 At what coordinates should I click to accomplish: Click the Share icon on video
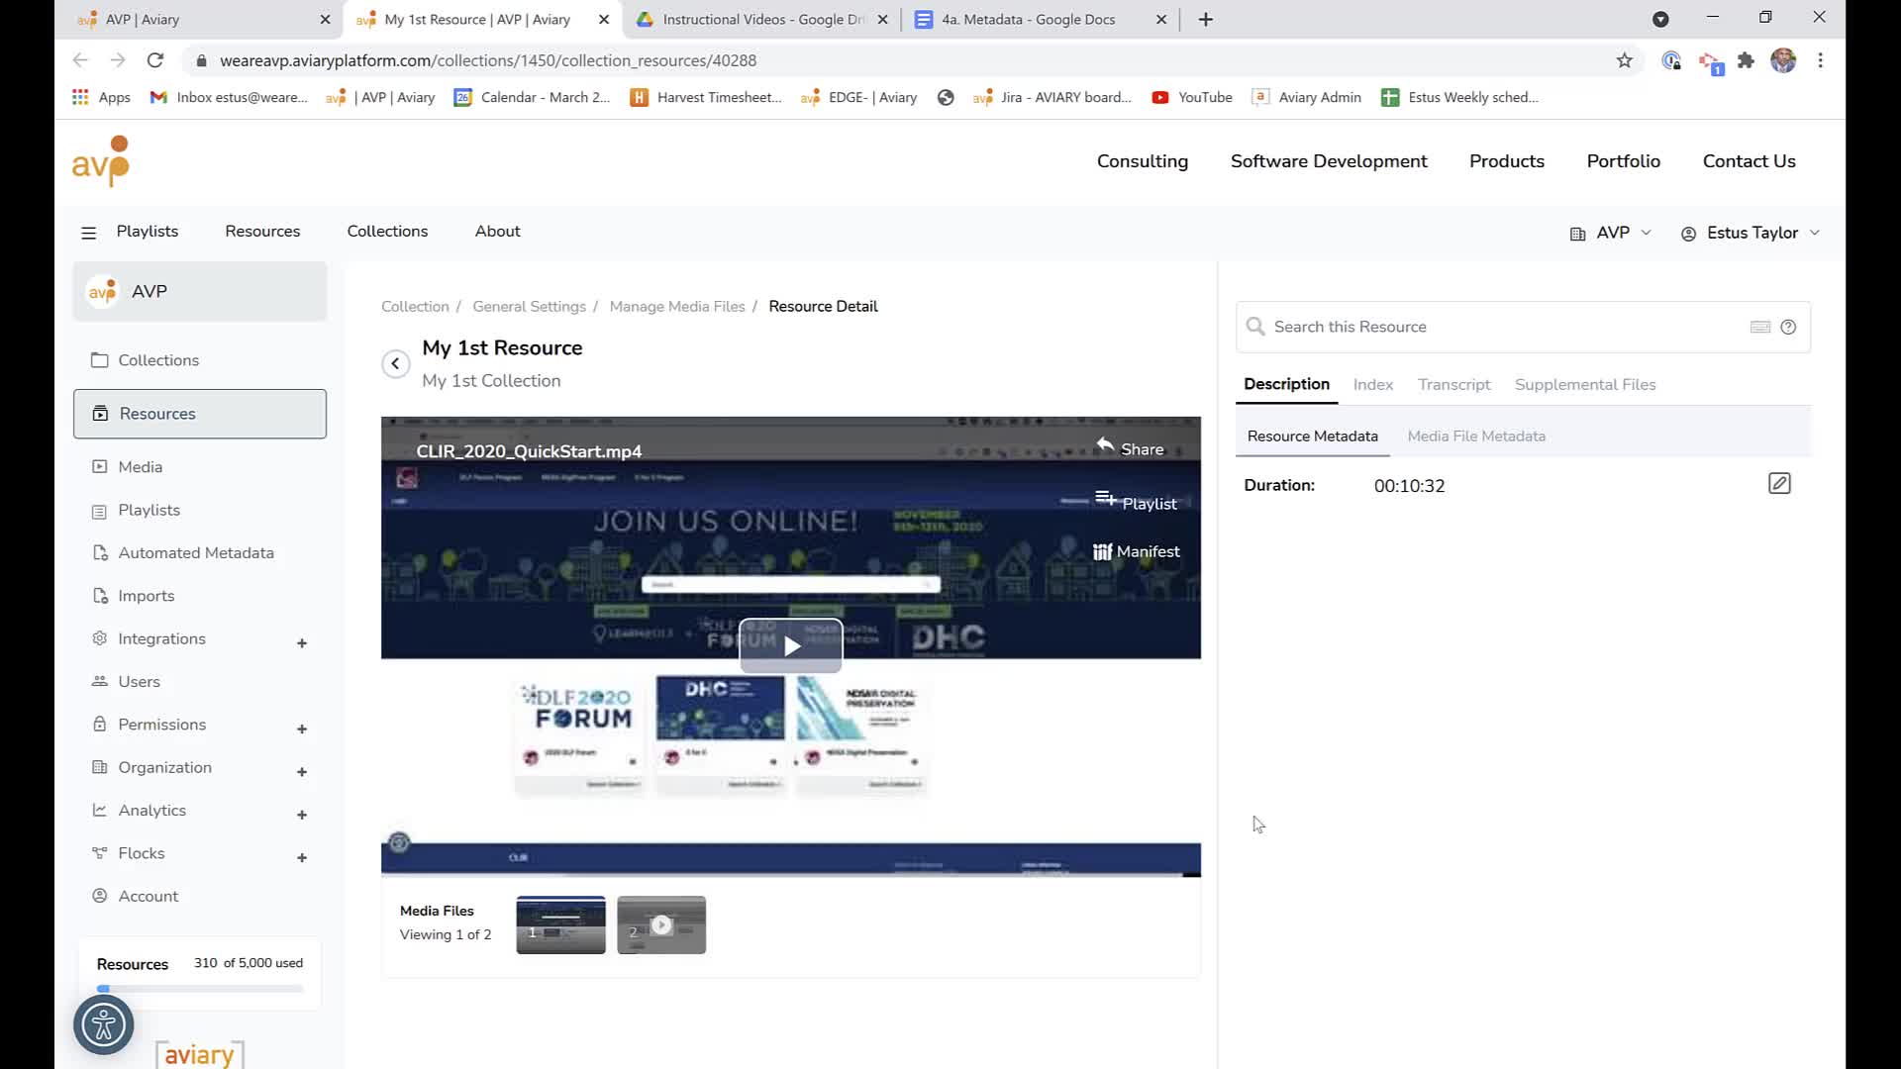tap(1106, 447)
